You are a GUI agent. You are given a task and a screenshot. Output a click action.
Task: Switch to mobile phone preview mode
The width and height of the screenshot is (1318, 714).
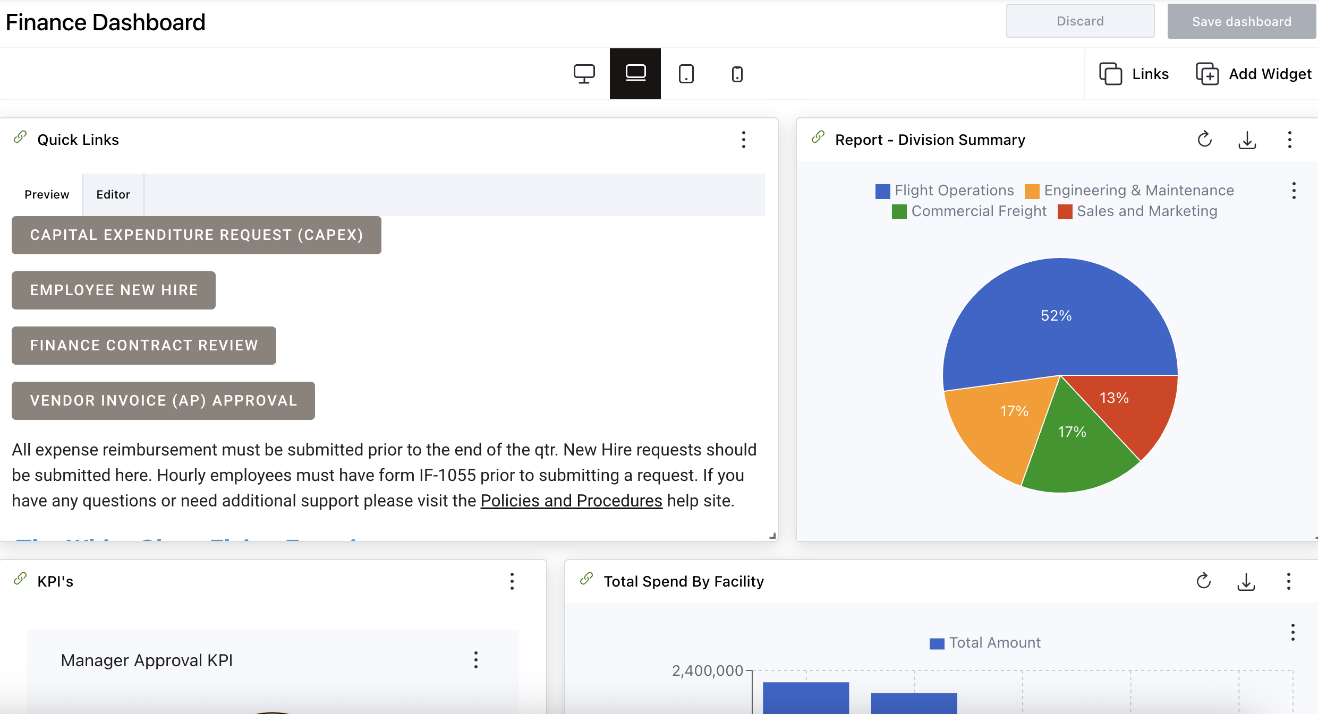pos(737,74)
